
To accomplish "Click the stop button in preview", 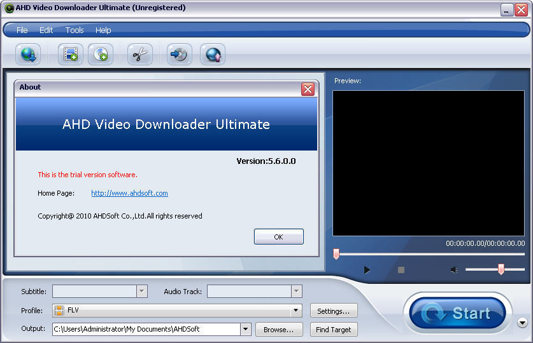I will (401, 270).
